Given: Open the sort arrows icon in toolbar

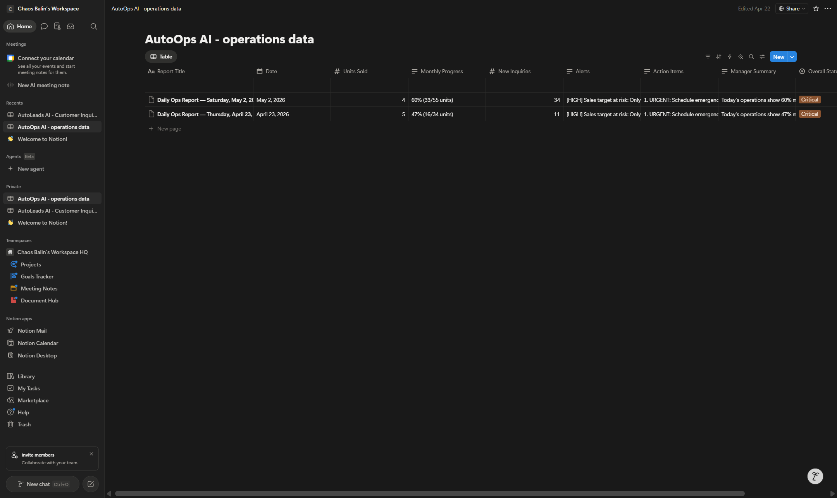Looking at the screenshot, I should 719,57.
